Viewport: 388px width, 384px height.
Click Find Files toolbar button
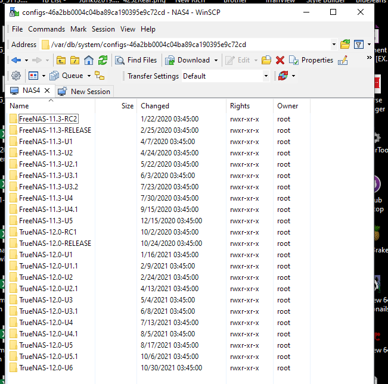(136, 60)
